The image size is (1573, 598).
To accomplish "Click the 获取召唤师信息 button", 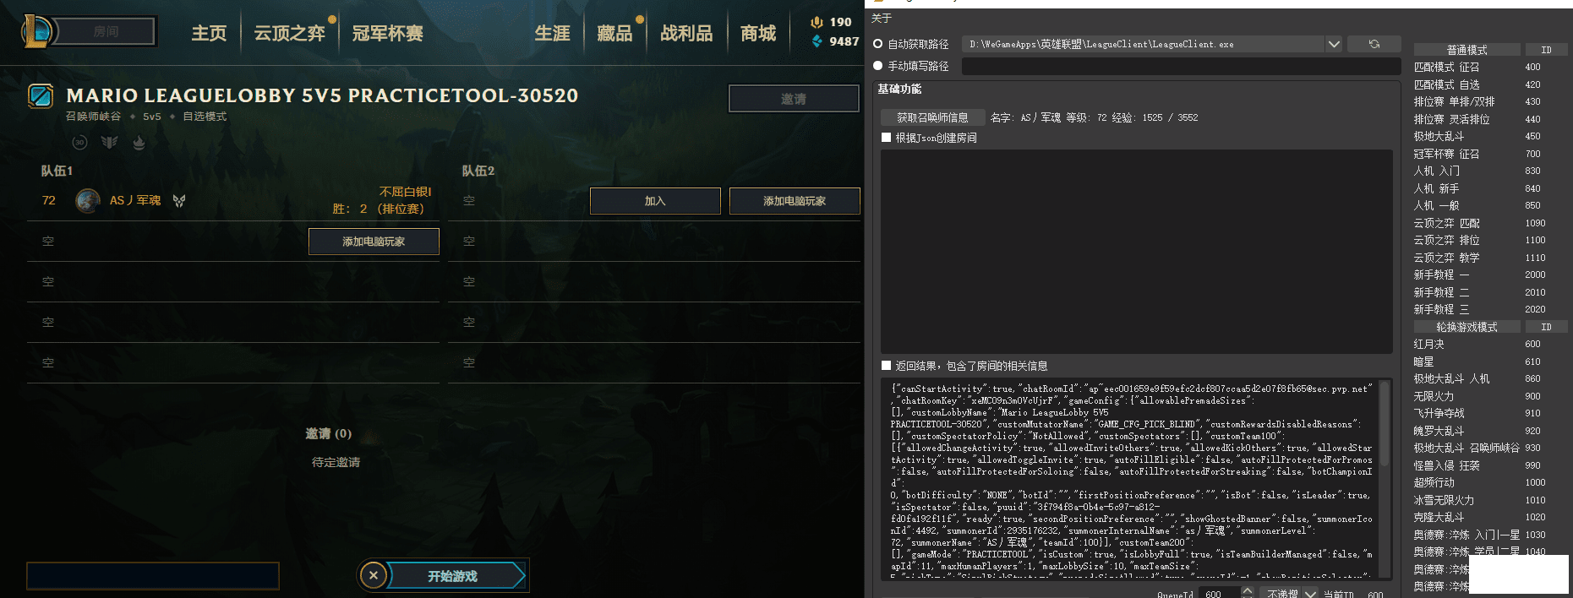I will pos(932,117).
